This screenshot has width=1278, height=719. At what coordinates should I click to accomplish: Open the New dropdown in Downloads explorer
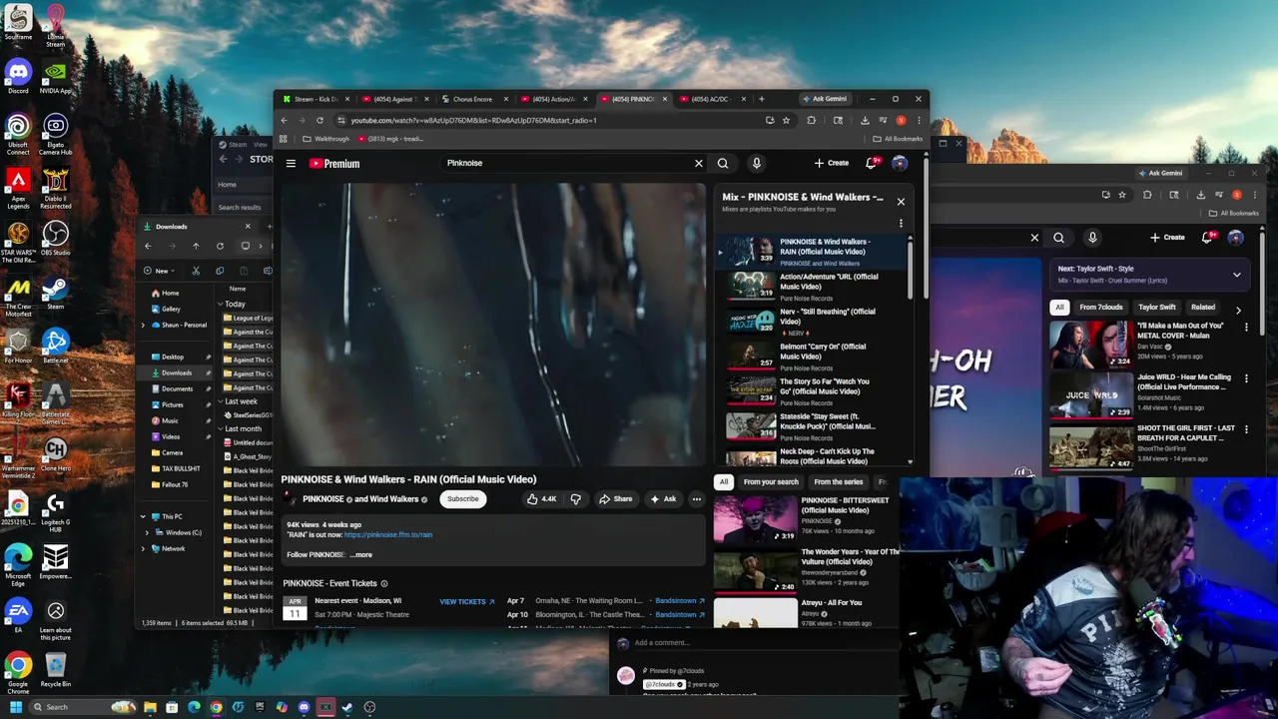160,271
